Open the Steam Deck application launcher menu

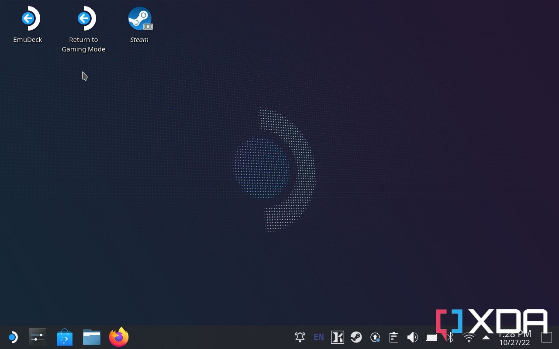point(12,337)
